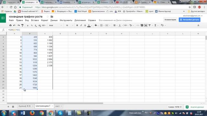This screenshot has height=116, width=207.
Task: Open the font size dropdown
Action: 70,25
